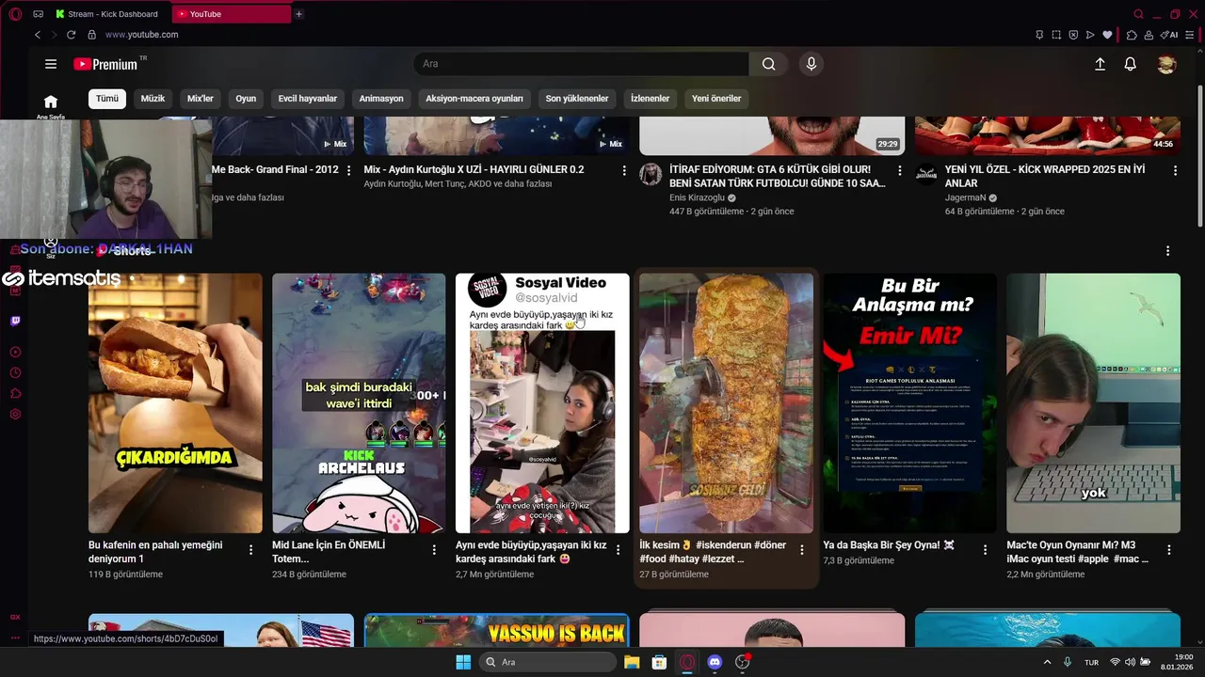This screenshot has width=1205, height=677.
Task: Open the Windows Start menu
Action: click(x=463, y=662)
